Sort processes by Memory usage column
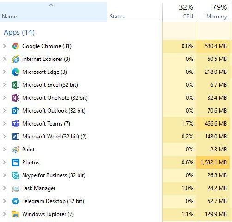The width and height of the screenshot is (232, 222). [x=213, y=12]
